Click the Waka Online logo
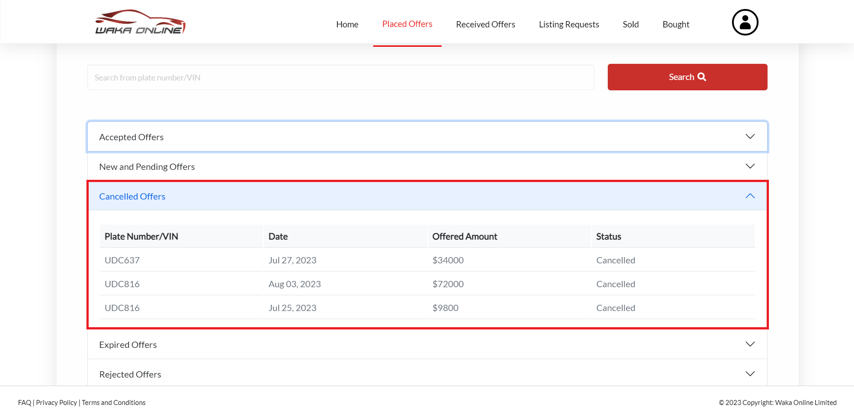This screenshot has width=854, height=418. (140, 22)
